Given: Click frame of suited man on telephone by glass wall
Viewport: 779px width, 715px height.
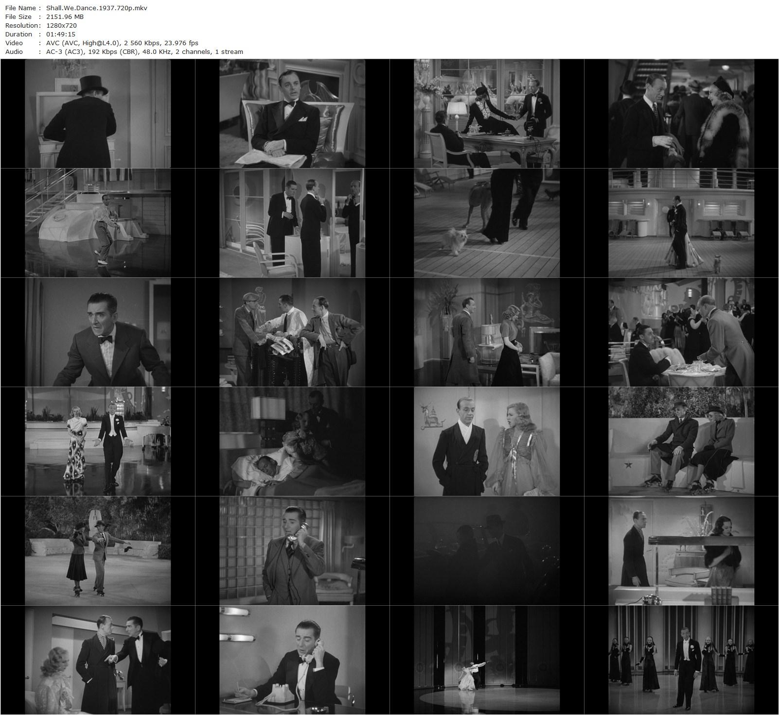Looking at the screenshot, I should [292, 551].
